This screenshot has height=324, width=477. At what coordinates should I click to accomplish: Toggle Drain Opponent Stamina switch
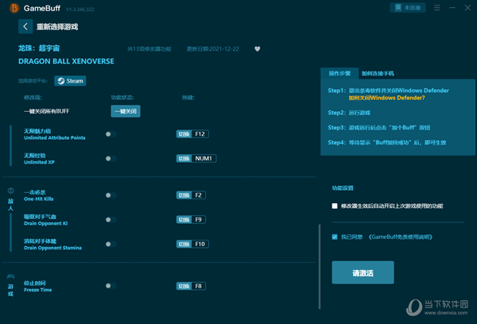pos(111,244)
